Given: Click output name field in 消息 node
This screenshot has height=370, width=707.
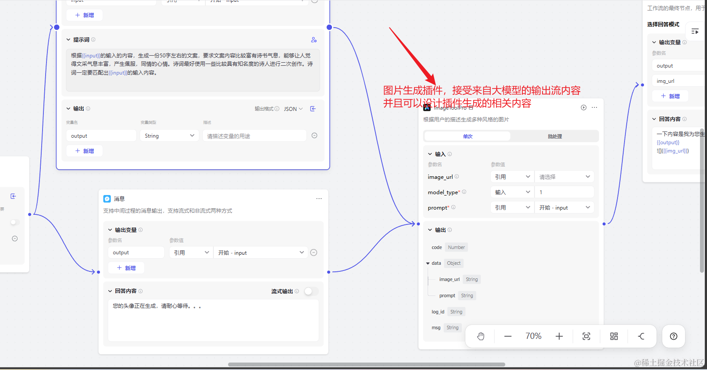Looking at the screenshot, I should tap(136, 253).
